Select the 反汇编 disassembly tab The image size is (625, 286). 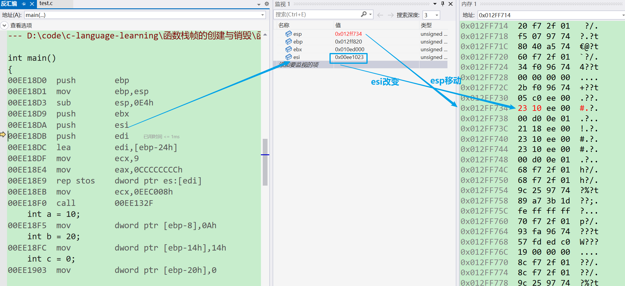[9, 4]
